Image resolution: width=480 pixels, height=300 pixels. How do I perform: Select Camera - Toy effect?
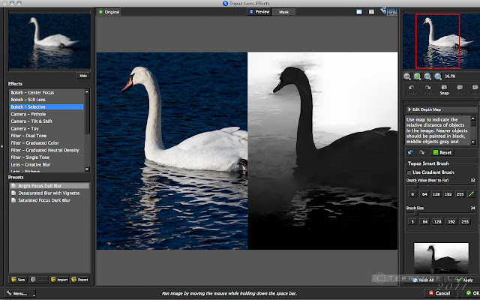[46, 128]
